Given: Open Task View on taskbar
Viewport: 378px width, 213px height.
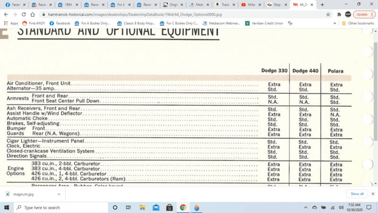Looking at the screenshot, I should pos(128,207).
